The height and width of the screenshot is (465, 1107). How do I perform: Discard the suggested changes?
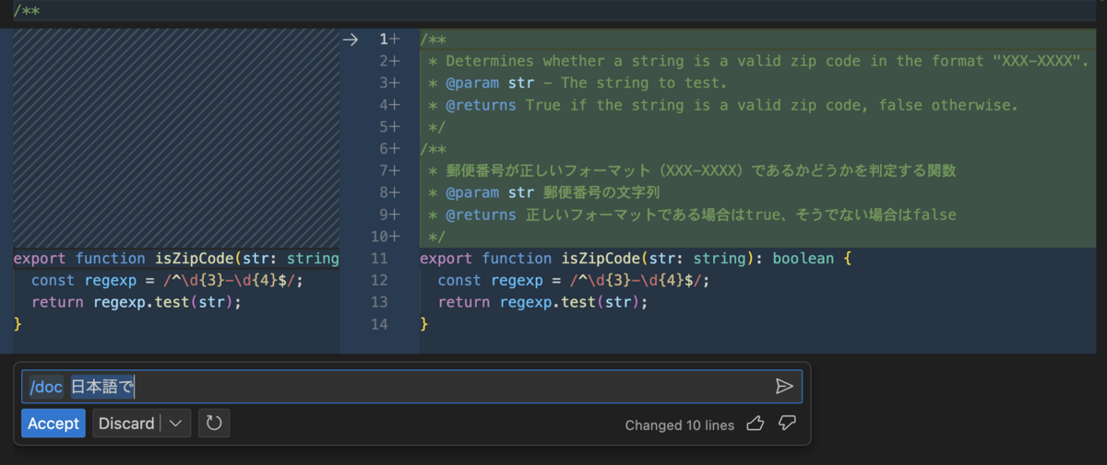(x=126, y=424)
